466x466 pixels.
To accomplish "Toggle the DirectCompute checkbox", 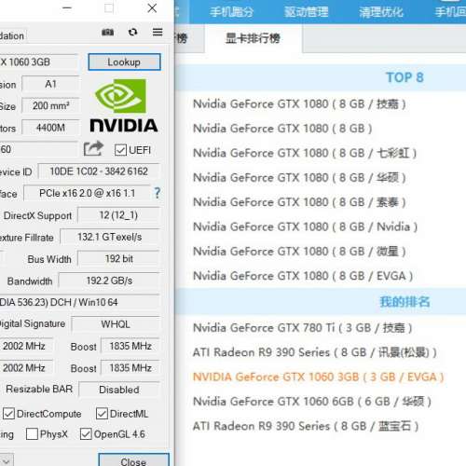I will tap(8, 414).
